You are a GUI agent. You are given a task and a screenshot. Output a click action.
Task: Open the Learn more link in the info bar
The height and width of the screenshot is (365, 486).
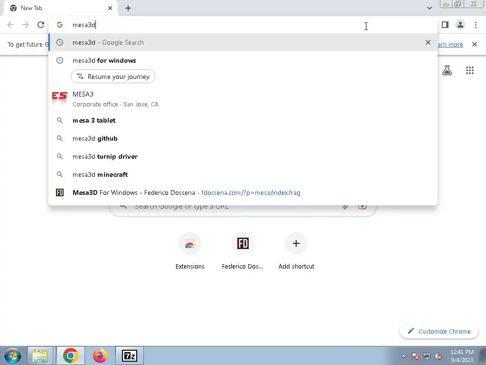pos(450,44)
